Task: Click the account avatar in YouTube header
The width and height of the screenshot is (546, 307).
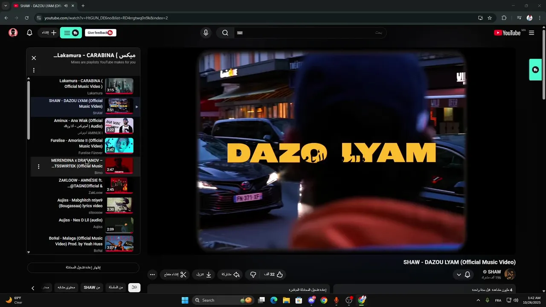Action: pos(13,33)
